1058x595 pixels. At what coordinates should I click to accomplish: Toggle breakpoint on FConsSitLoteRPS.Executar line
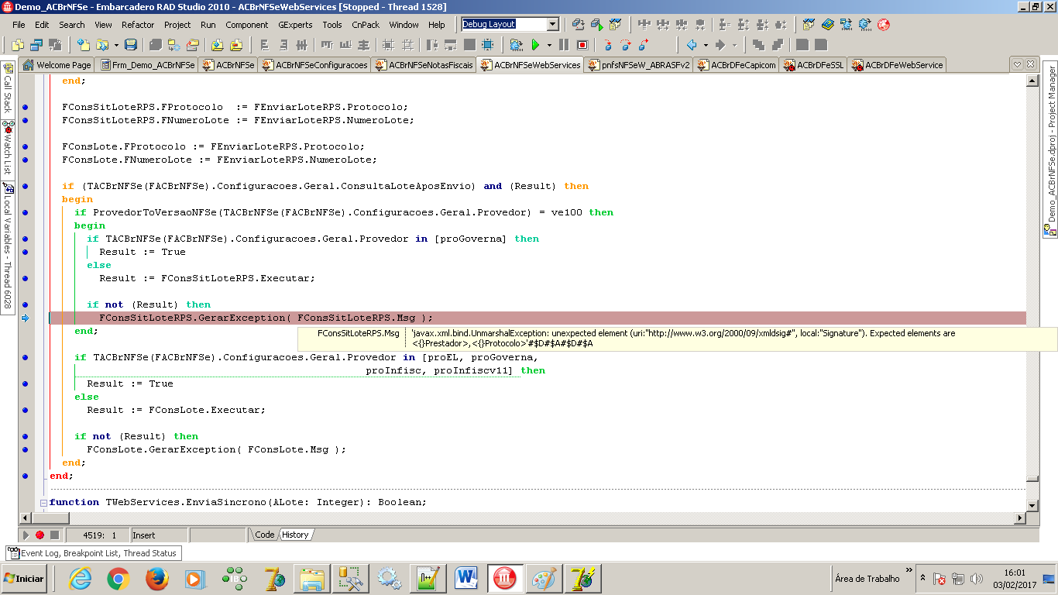[x=26, y=278]
